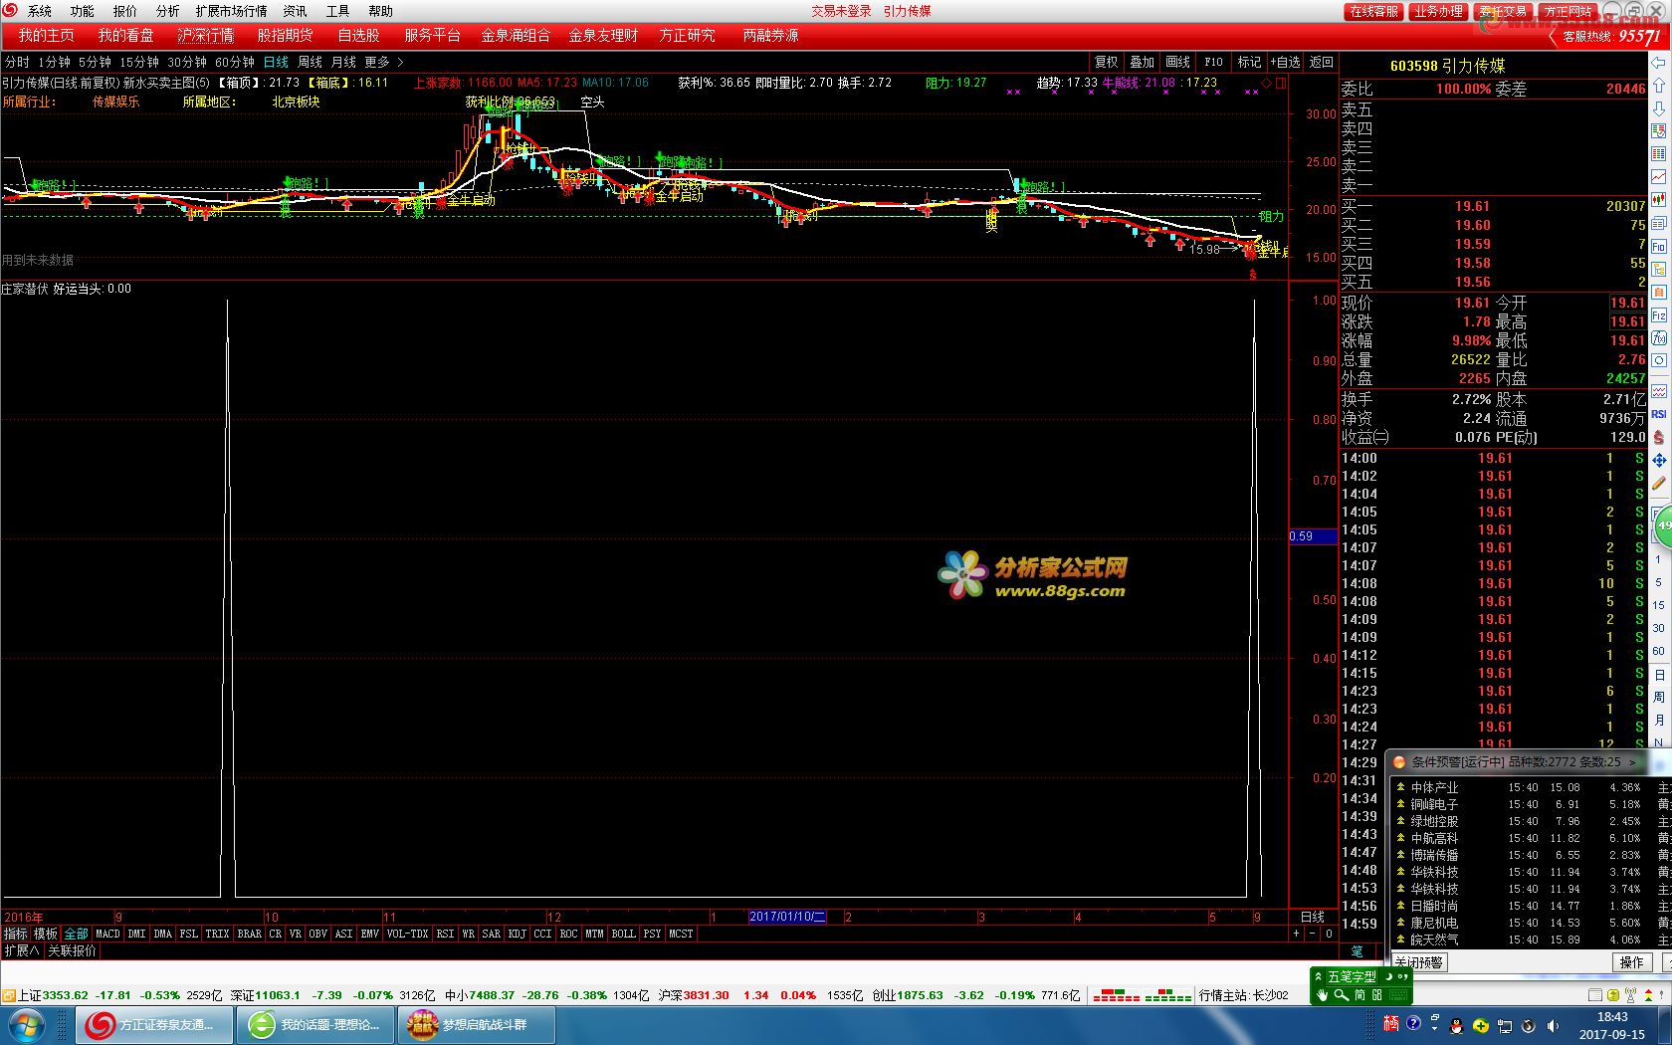This screenshot has width=1672, height=1045.
Task: Open the 模板 selector at bottom left
Action: click(46, 934)
